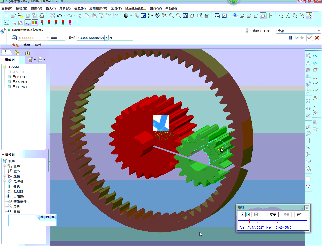Click the red playhead marker on timeline
Screen dimensions: 322x246
249,221
